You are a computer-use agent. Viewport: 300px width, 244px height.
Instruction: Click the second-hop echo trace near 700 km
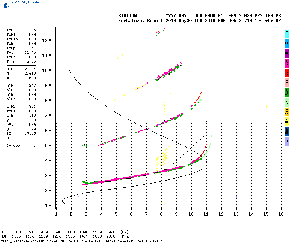168,120
